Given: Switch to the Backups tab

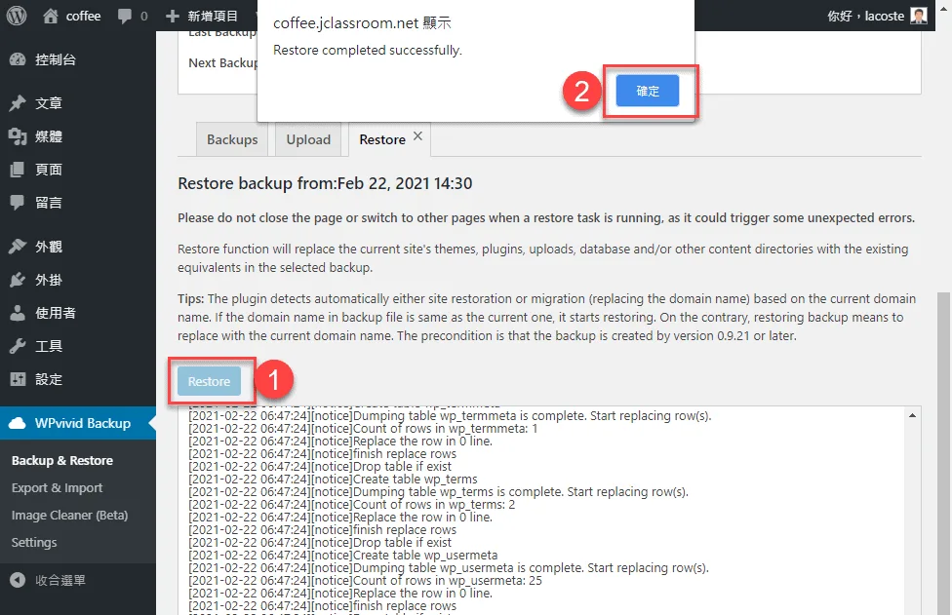Looking at the screenshot, I should pos(232,139).
